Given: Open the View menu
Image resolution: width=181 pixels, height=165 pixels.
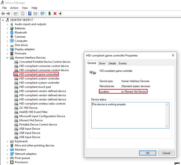Looking at the screenshot, I should pyautogui.click(x=25, y=8).
